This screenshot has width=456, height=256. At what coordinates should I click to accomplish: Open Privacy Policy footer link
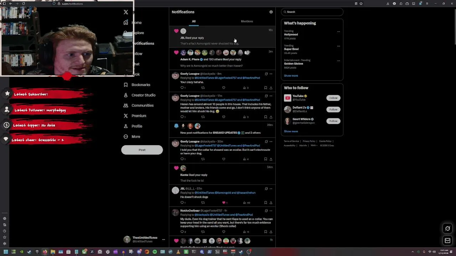coord(309,142)
